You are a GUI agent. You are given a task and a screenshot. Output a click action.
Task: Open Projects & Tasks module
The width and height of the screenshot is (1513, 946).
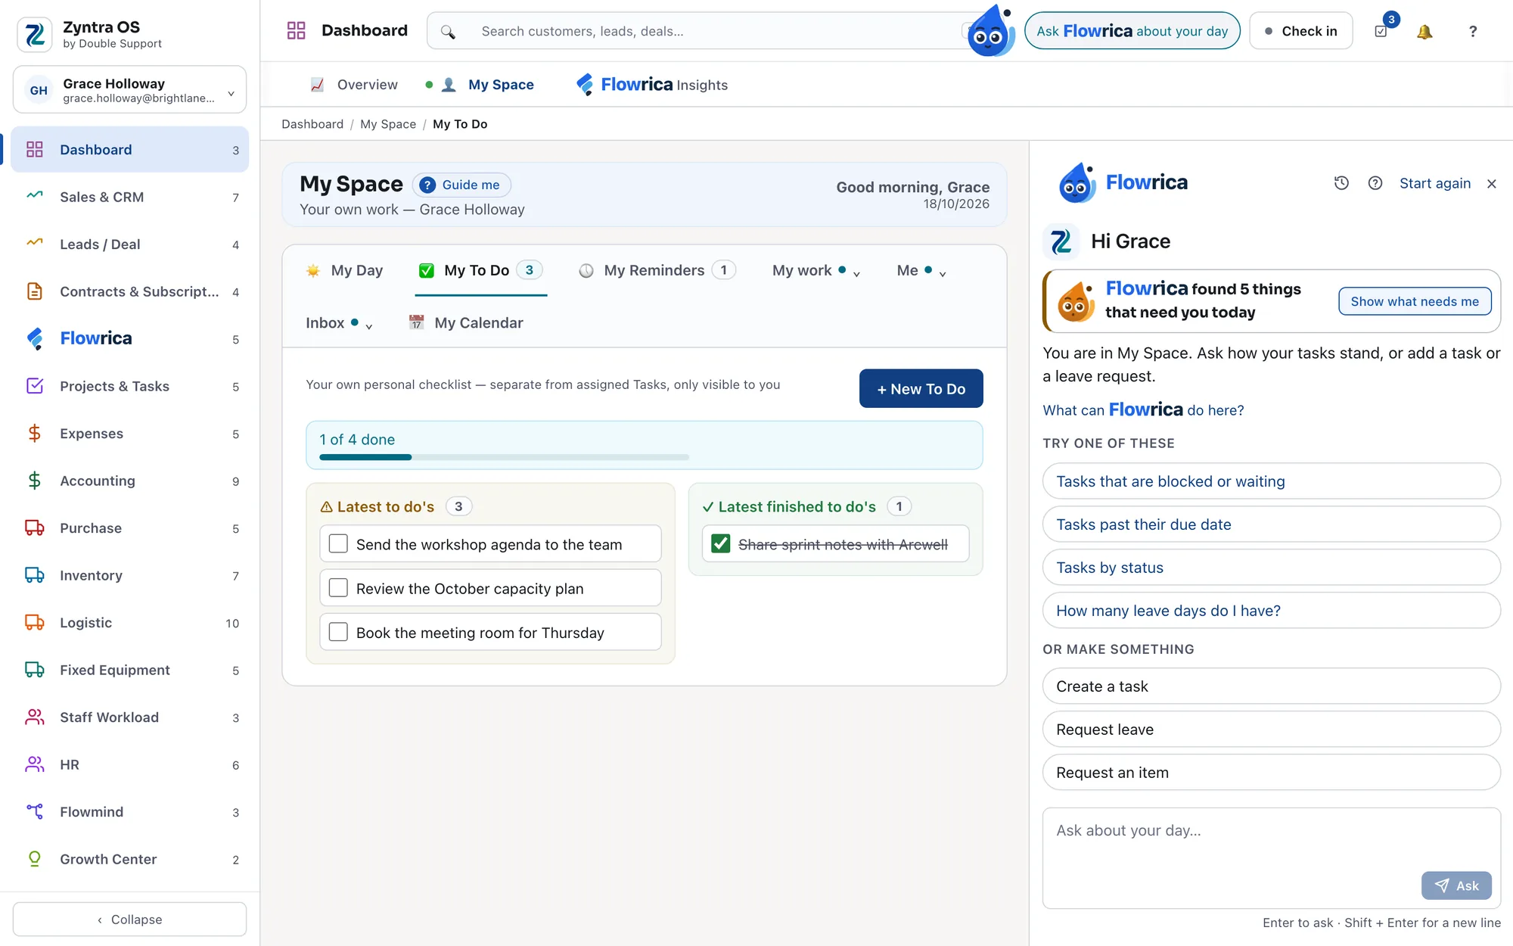click(x=130, y=386)
